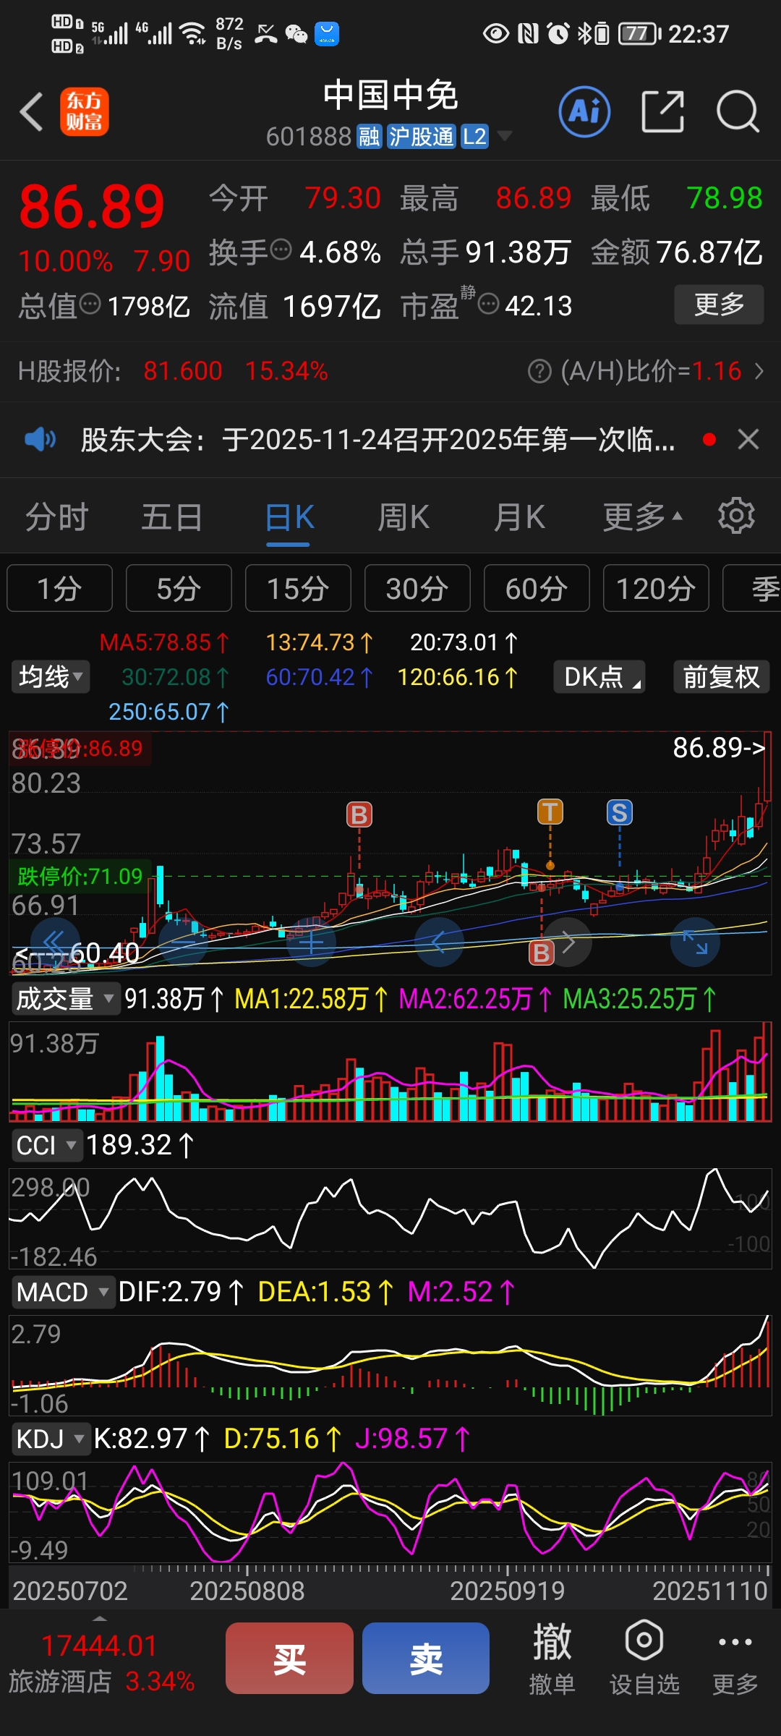
Task: Open 撤单 cancel order icon
Action: click(552, 1658)
